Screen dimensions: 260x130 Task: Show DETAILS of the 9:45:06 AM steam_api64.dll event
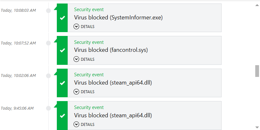[84, 125]
